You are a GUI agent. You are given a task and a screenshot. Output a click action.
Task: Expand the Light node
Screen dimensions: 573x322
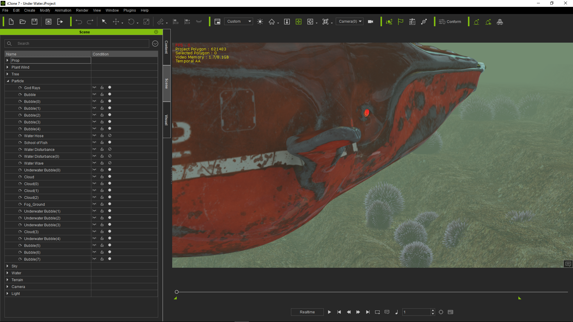point(7,293)
